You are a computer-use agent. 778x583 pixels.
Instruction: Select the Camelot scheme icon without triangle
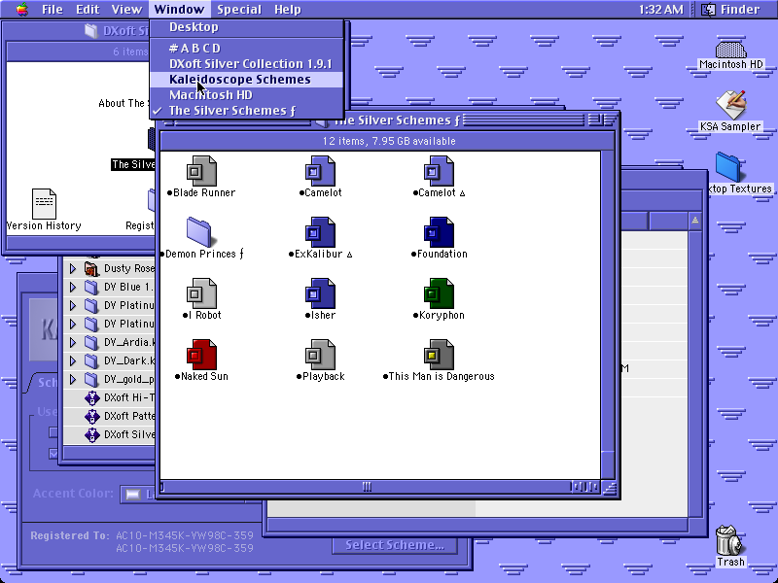(320, 171)
